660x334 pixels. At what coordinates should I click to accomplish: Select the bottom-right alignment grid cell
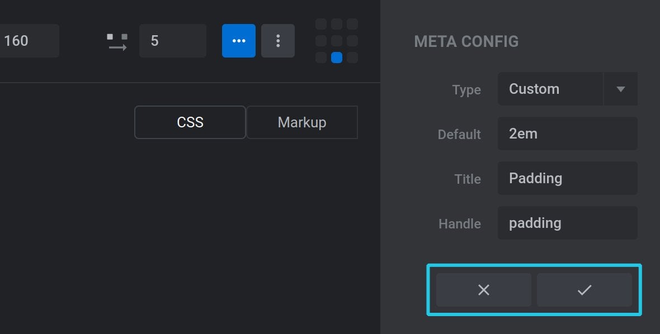(352, 58)
